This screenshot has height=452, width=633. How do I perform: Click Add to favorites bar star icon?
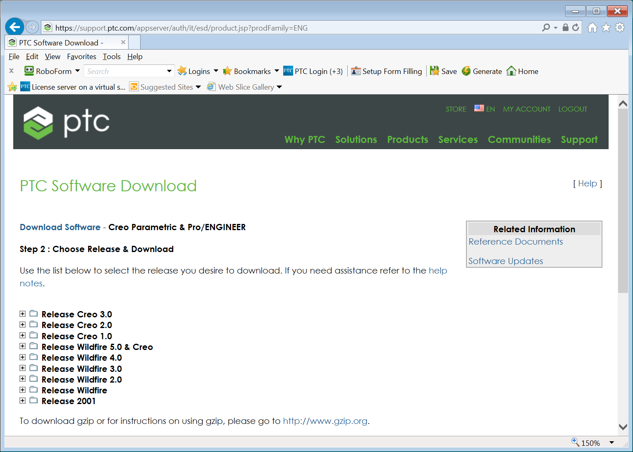(12, 87)
